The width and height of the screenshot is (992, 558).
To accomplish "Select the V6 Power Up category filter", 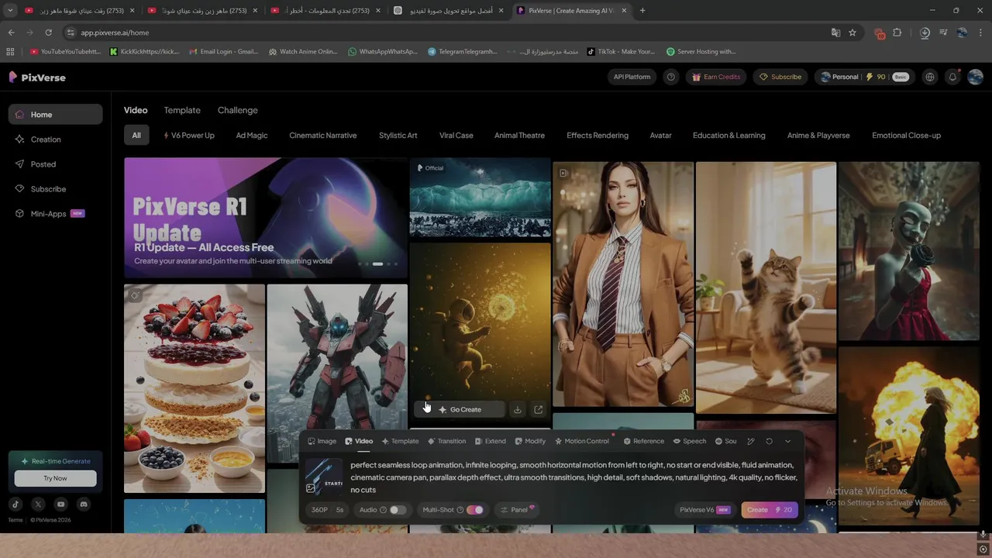I will (188, 135).
